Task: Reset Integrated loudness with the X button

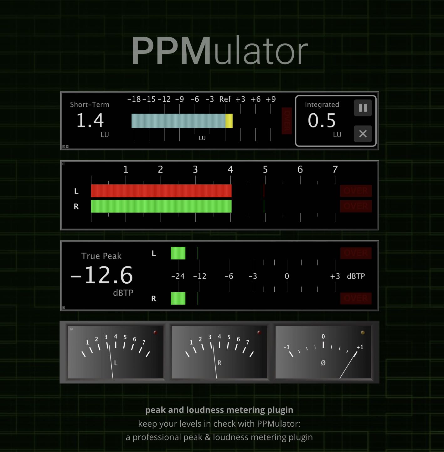Action: click(363, 134)
